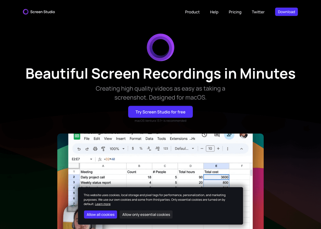
Task: Format as percent with the % icon
Action: [x=141, y=148]
